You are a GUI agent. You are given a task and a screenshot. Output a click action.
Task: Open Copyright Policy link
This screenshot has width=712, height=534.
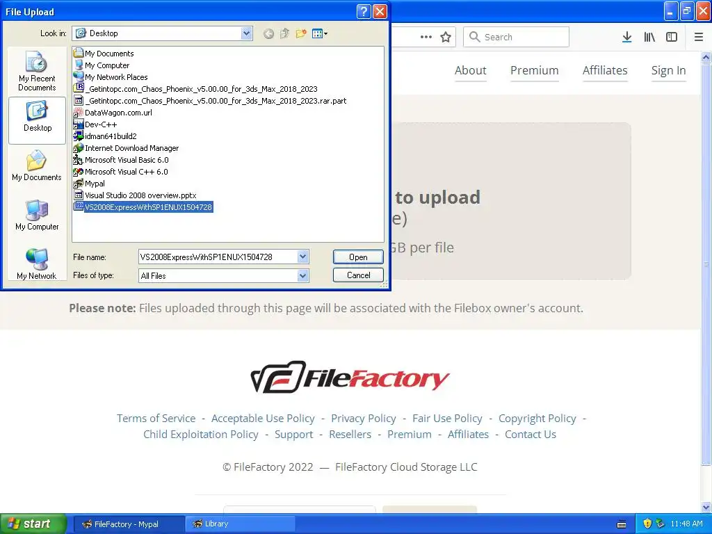(x=537, y=418)
